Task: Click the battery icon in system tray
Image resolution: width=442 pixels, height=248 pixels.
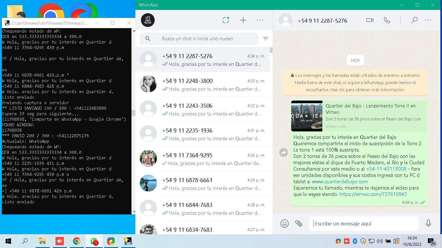Action: pyautogui.click(x=388, y=241)
